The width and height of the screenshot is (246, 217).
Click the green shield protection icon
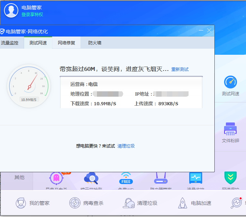click(x=230, y=178)
